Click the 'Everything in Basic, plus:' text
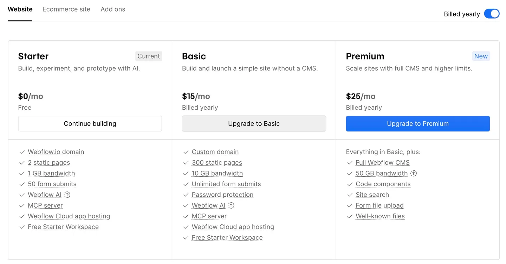Screen dimensions: 506x264 coord(383,152)
